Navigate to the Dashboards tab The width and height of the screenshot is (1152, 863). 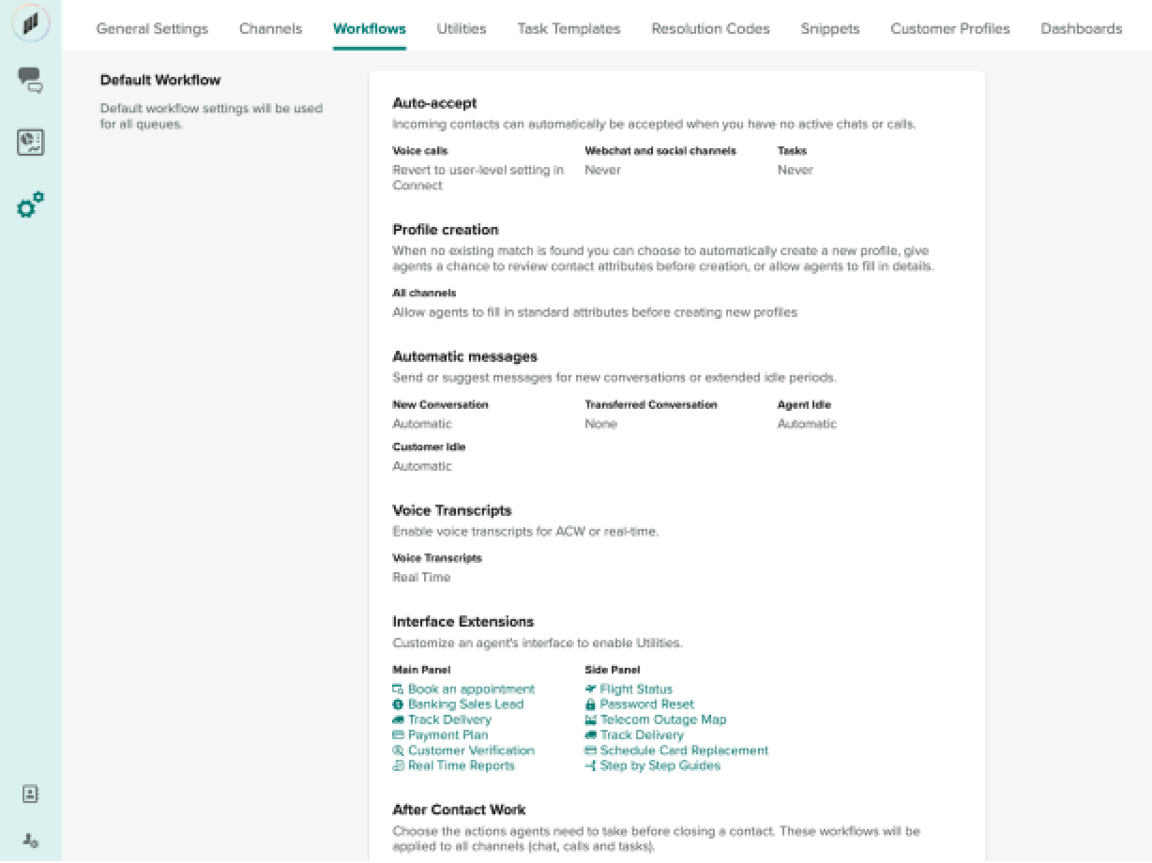click(1081, 29)
